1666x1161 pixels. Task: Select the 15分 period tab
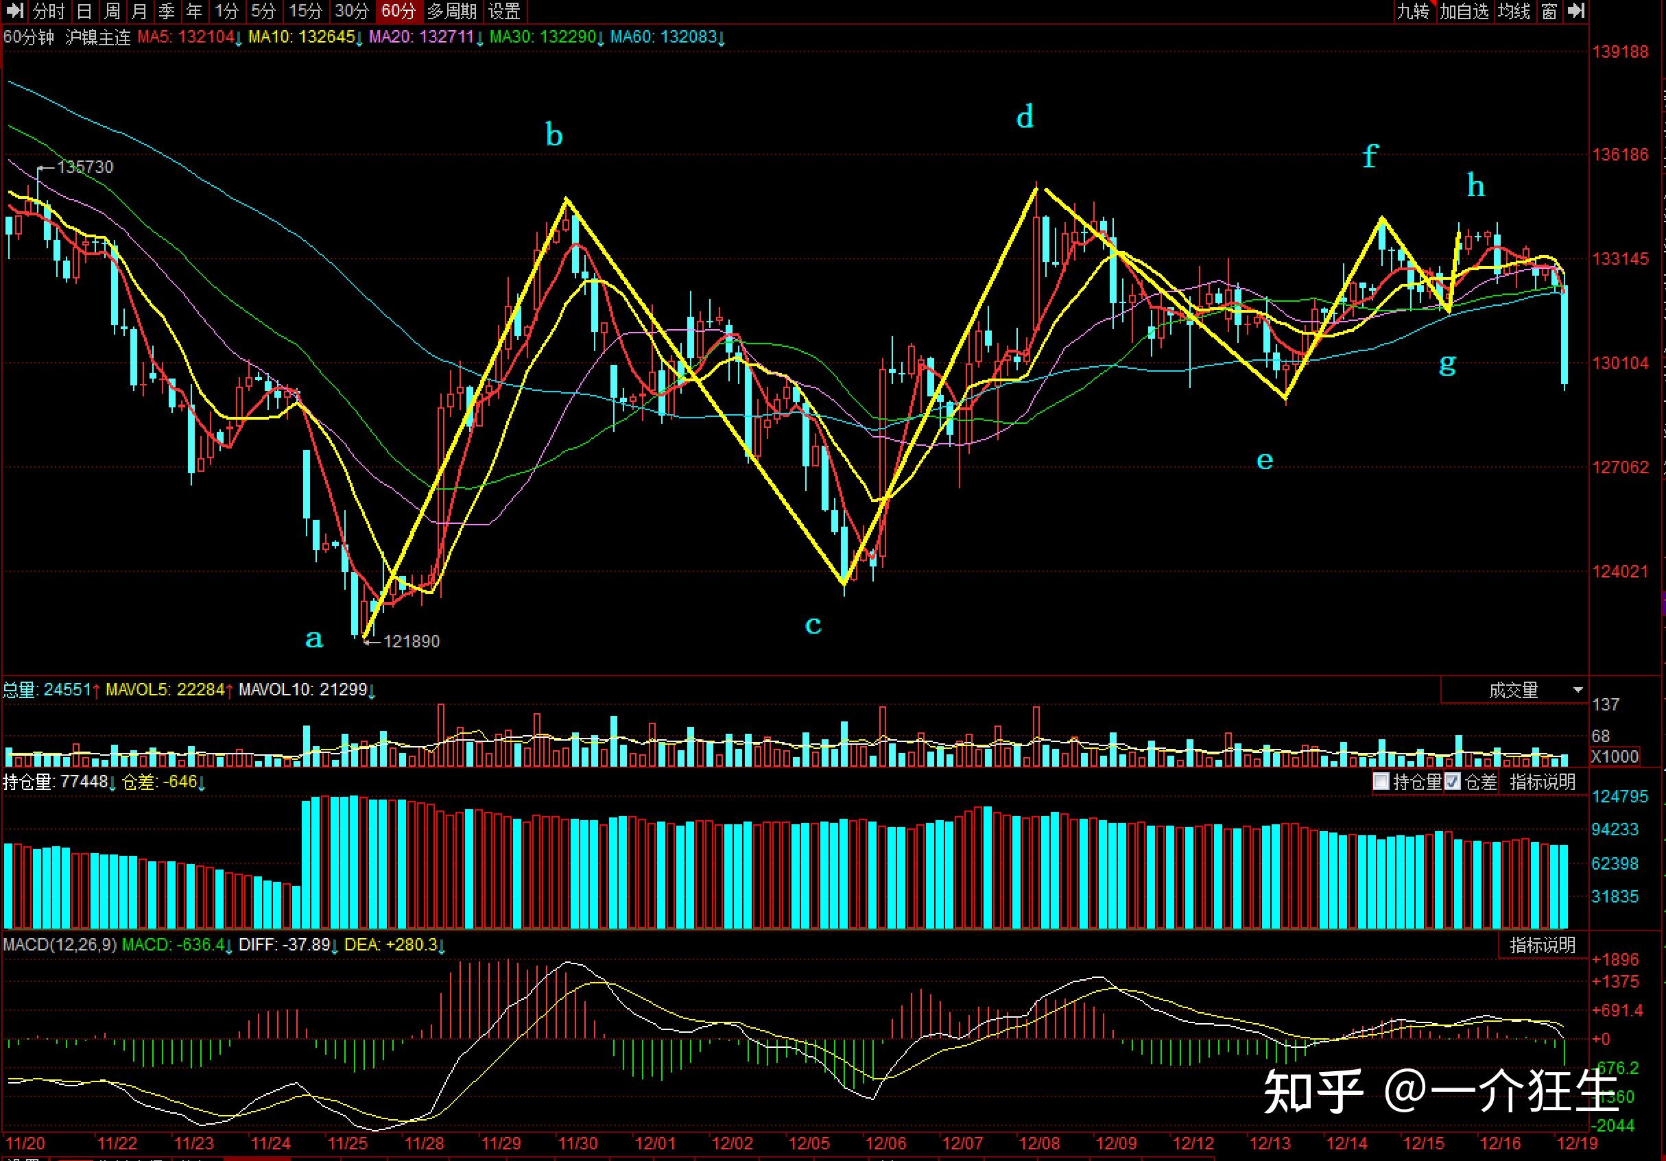(x=305, y=11)
